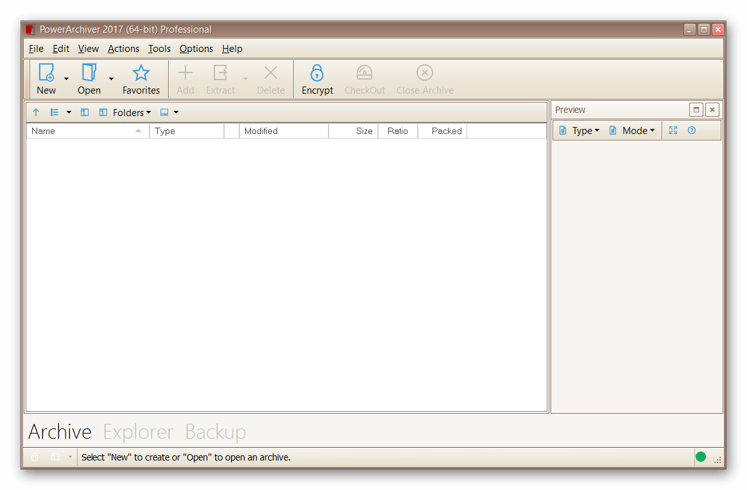Viewport: 747px width, 490px height.
Task: Toggle the Folders pane view
Action: pyautogui.click(x=125, y=112)
